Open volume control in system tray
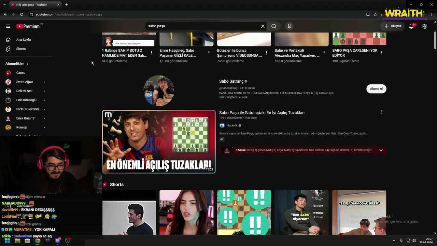Image resolution: width=437 pixels, height=246 pixels. click(414, 241)
